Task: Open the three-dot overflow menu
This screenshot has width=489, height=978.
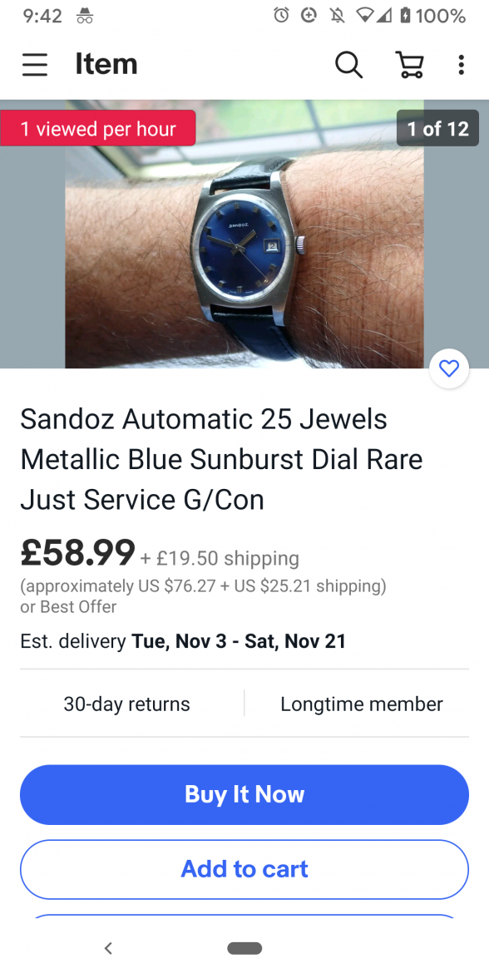Action: tap(461, 64)
